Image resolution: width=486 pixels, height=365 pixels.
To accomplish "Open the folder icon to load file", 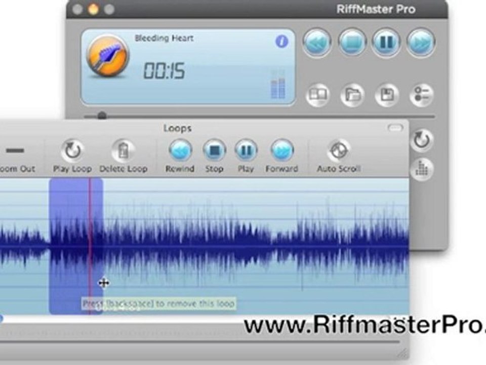I will (x=352, y=95).
